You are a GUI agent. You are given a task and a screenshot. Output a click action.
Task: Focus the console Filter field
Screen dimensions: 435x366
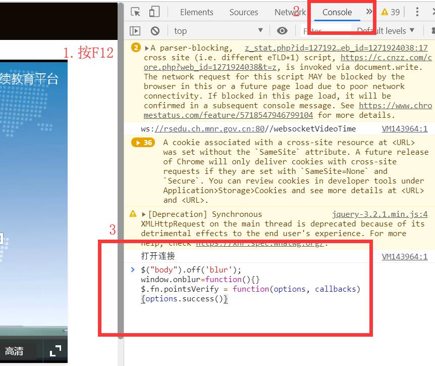(326, 30)
